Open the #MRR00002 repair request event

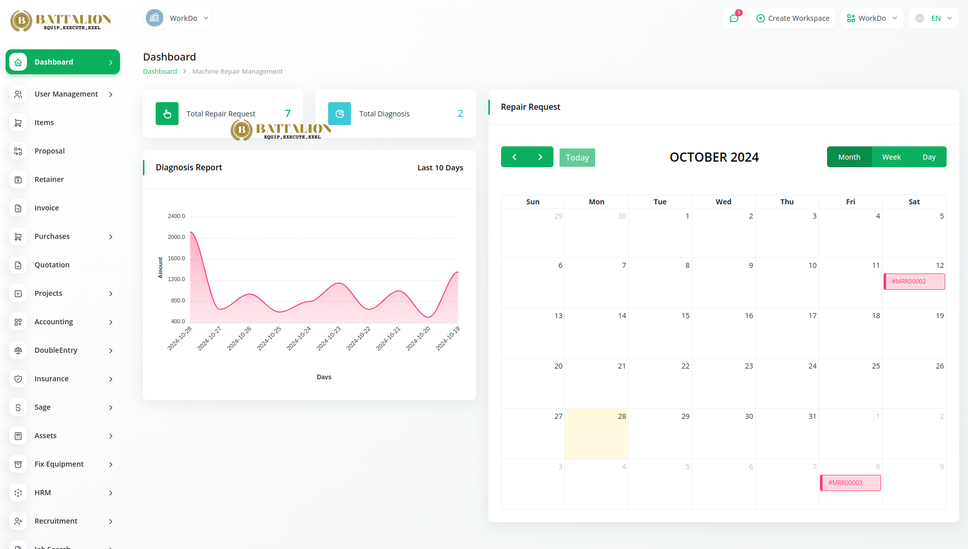coord(914,282)
